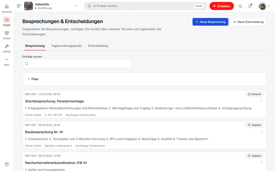Click the BSP-005 · 08.10.2026, 10:00 text
The height and width of the screenshot is (171, 275).
(x=43, y=125)
